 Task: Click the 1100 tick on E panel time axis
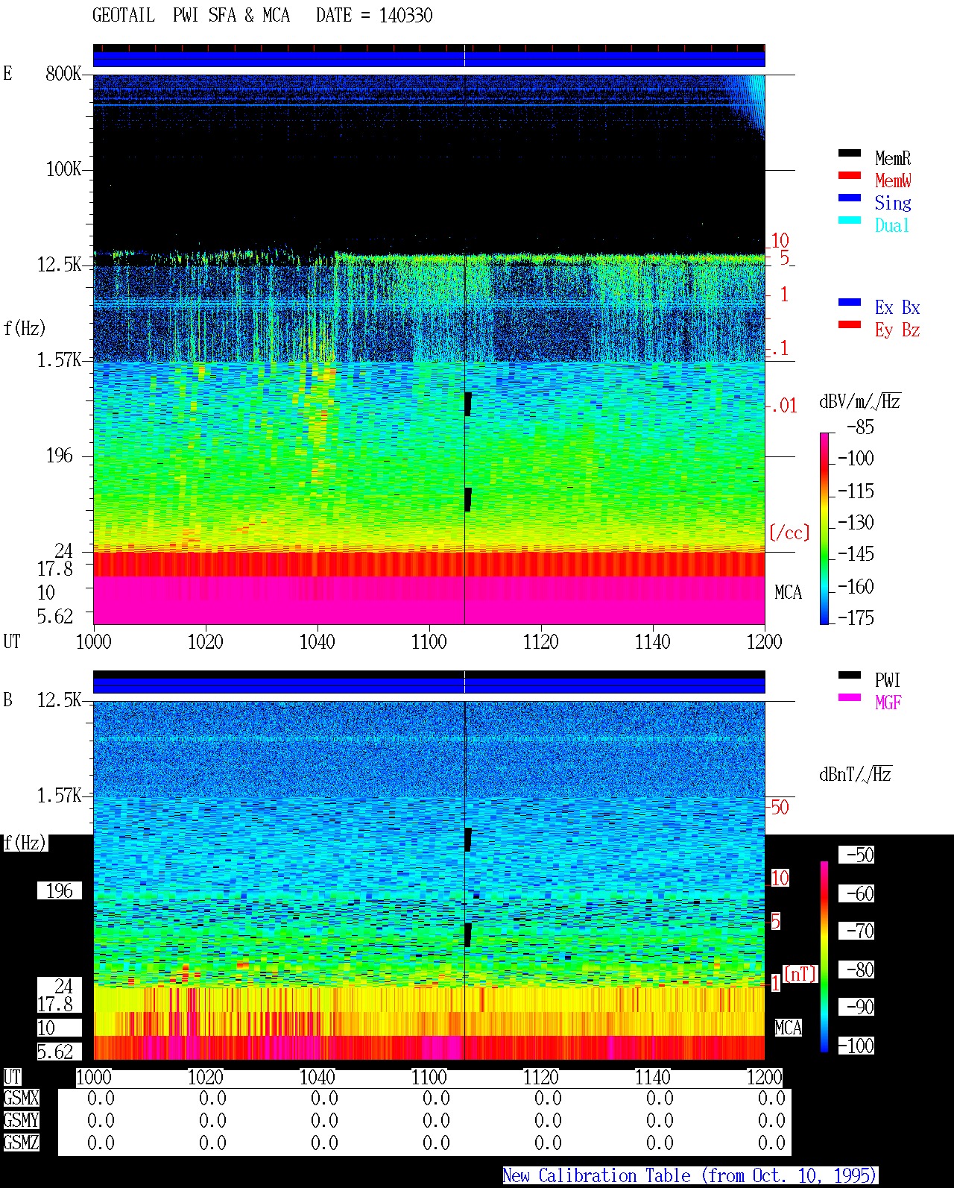click(x=429, y=641)
